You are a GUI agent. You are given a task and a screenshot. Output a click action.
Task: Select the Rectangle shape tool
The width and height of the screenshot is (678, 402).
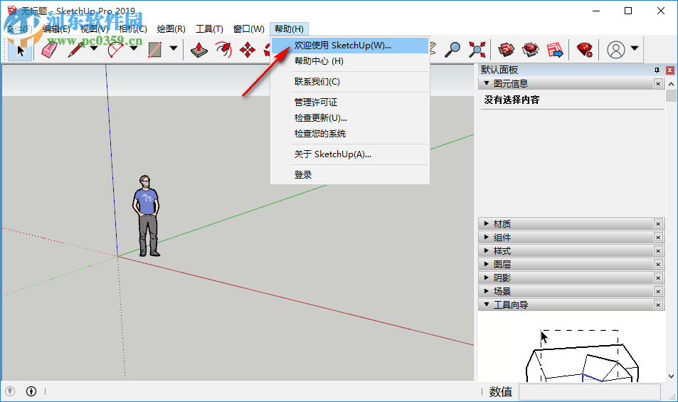155,50
